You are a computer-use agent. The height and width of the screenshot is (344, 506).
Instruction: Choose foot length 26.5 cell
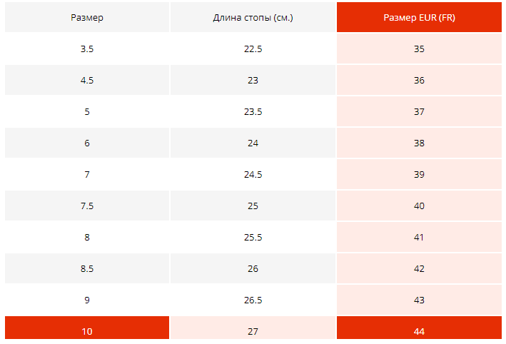[253, 300]
